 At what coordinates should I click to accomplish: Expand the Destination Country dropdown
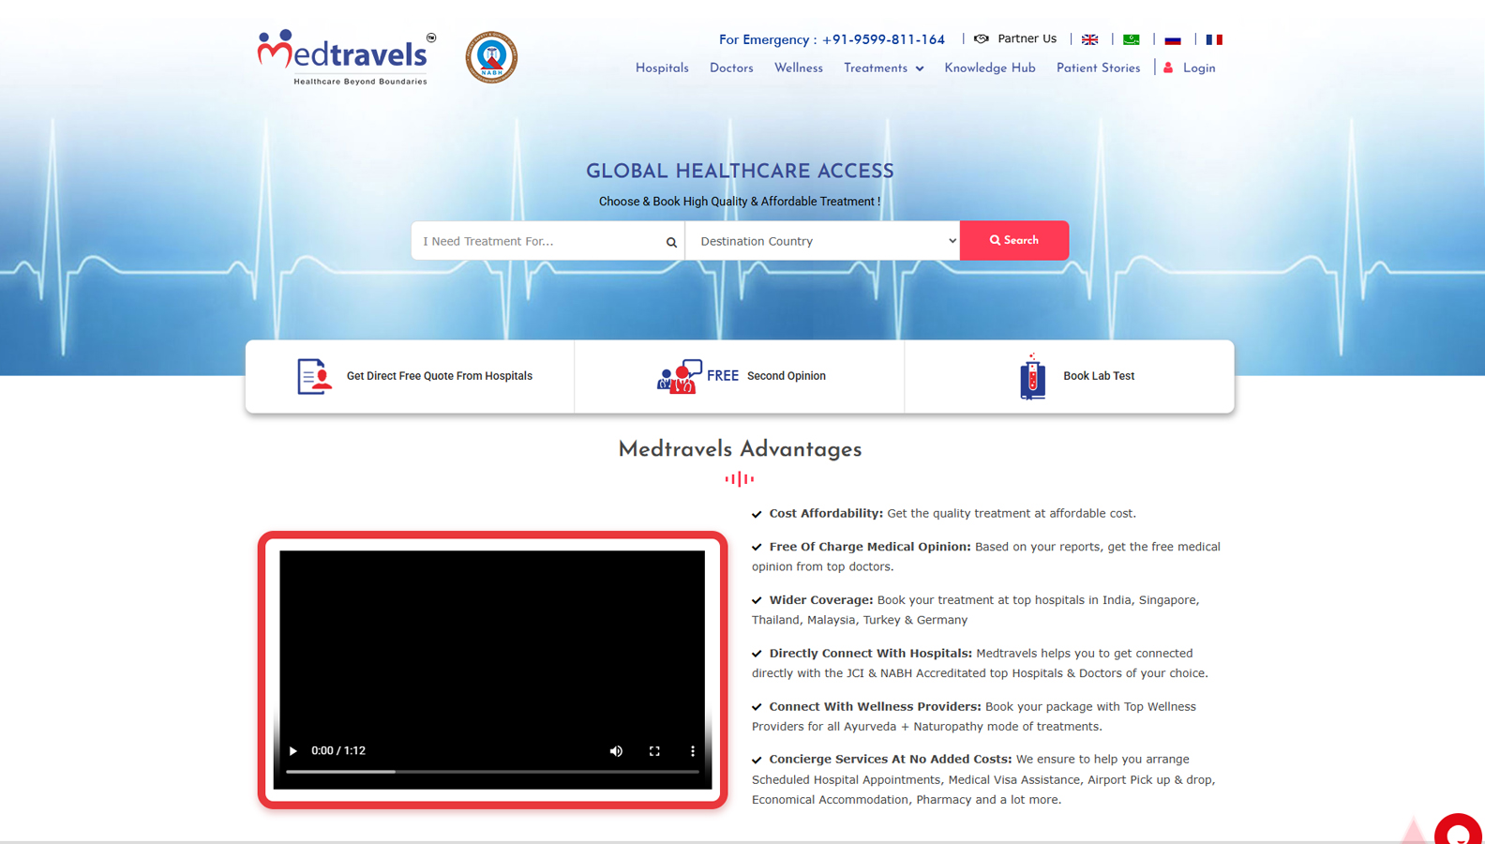(x=822, y=241)
